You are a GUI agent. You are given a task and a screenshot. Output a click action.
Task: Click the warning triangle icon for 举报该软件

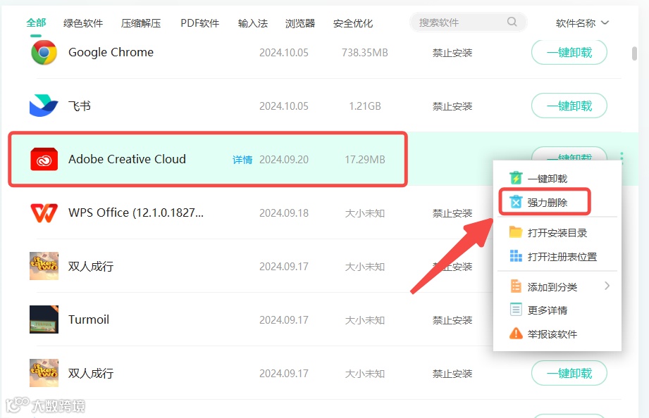516,334
